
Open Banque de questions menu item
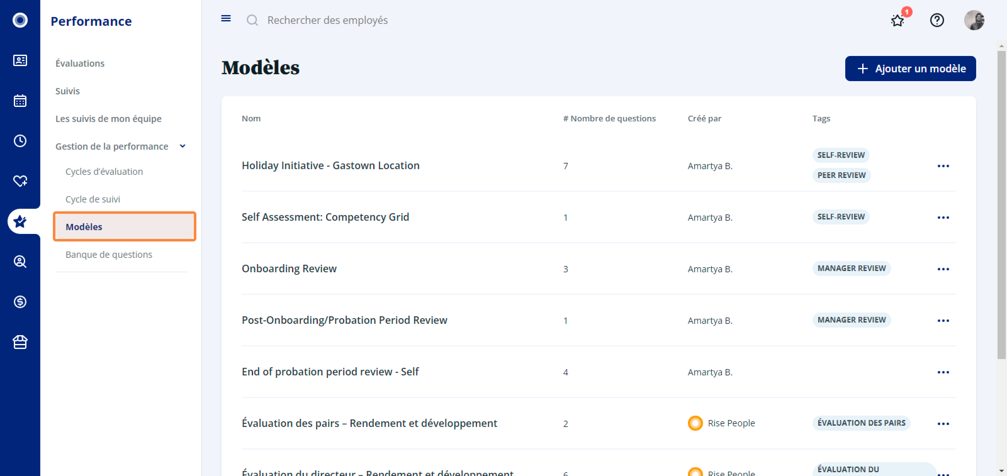tap(109, 255)
